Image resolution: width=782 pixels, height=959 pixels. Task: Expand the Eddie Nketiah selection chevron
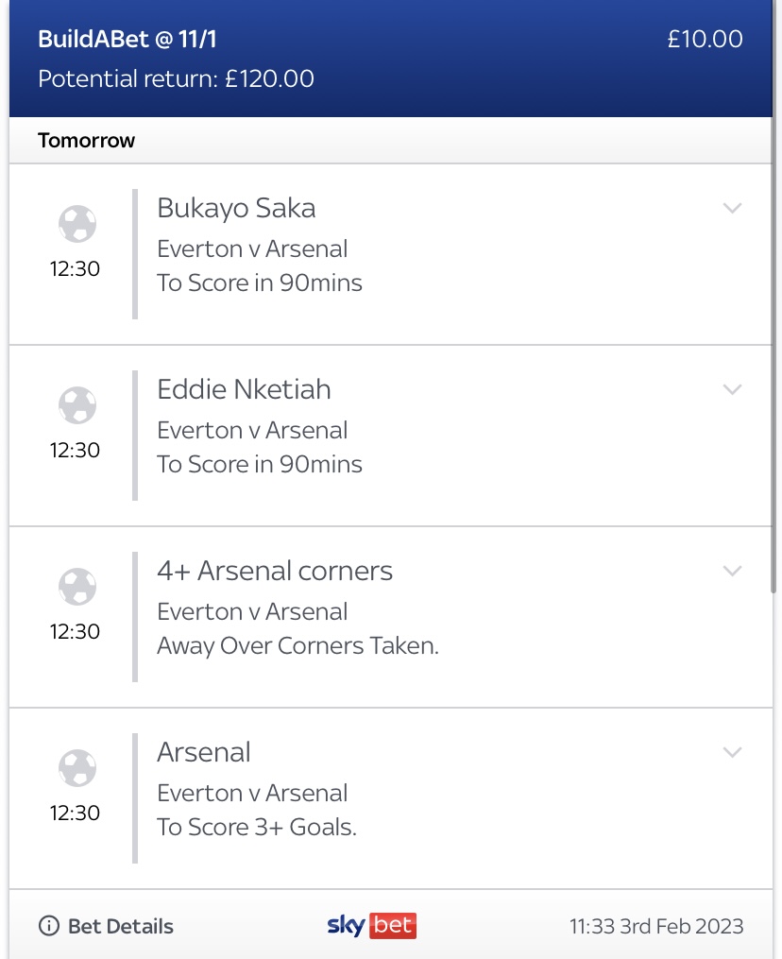coord(732,389)
